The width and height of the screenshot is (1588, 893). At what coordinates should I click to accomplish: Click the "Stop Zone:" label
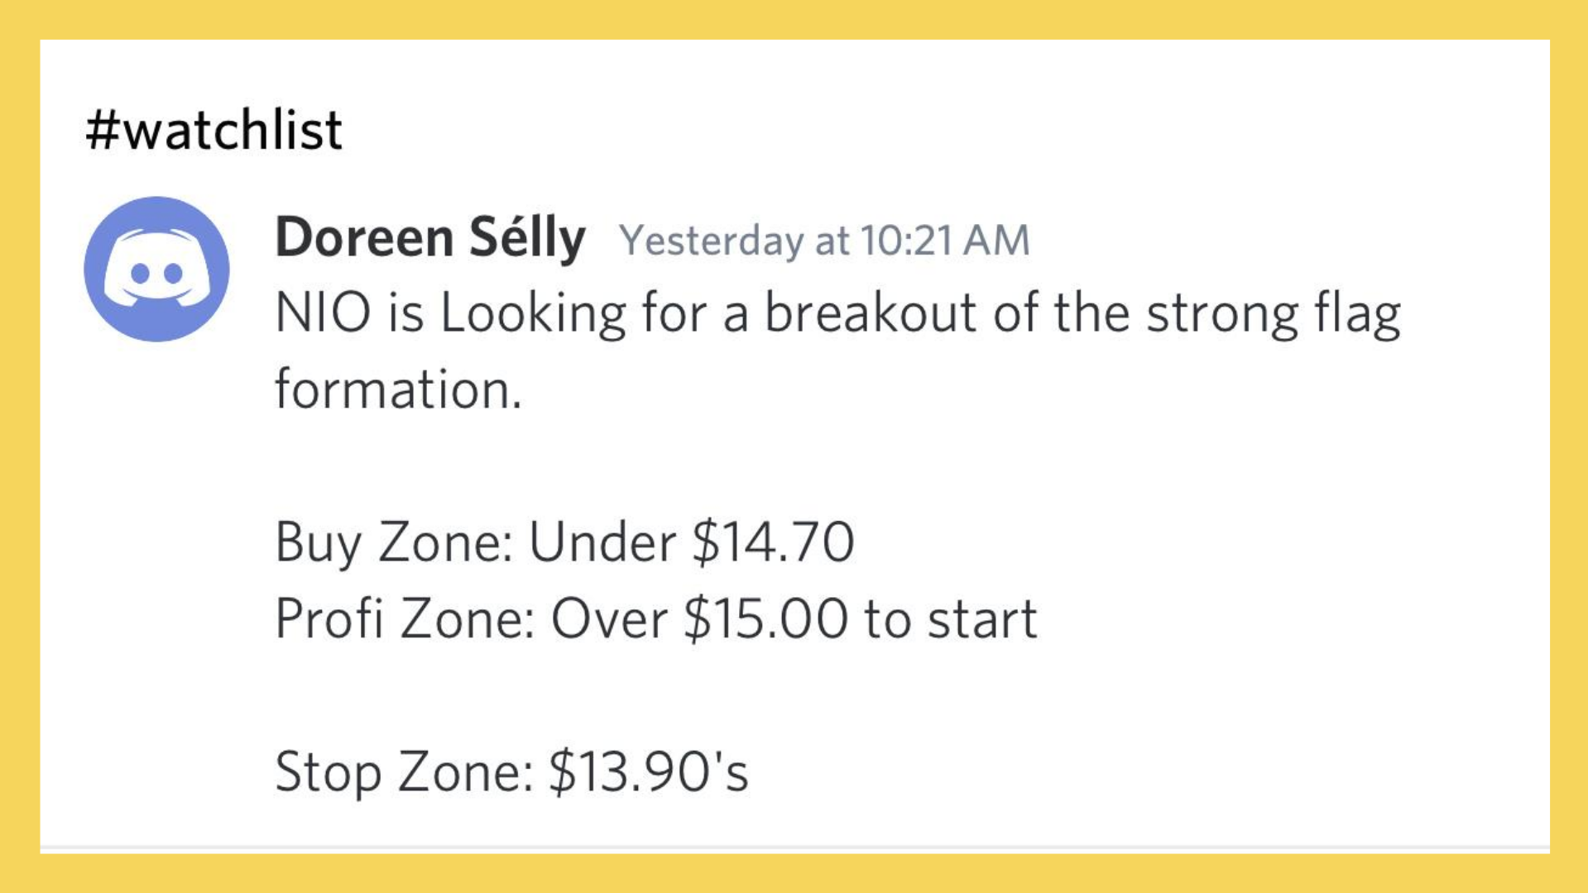click(x=404, y=772)
